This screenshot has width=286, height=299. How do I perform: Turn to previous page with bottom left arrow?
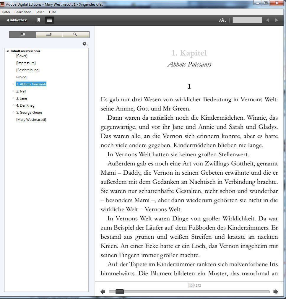[103, 292]
